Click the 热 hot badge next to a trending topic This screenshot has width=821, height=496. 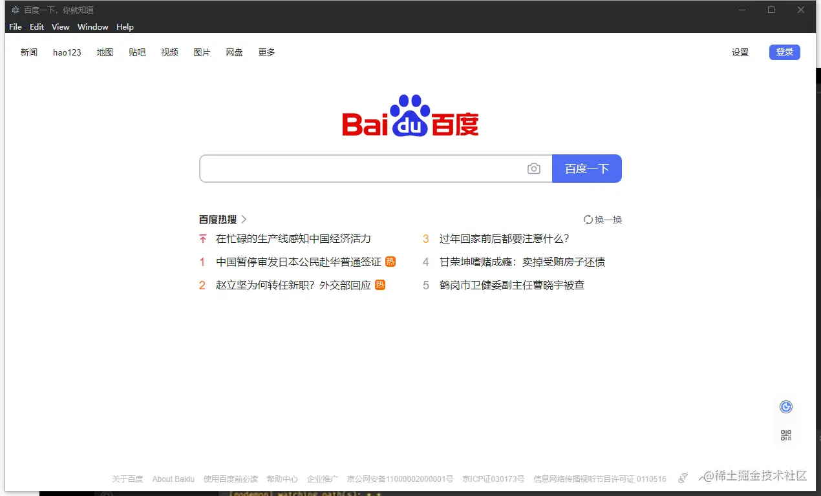pos(391,262)
